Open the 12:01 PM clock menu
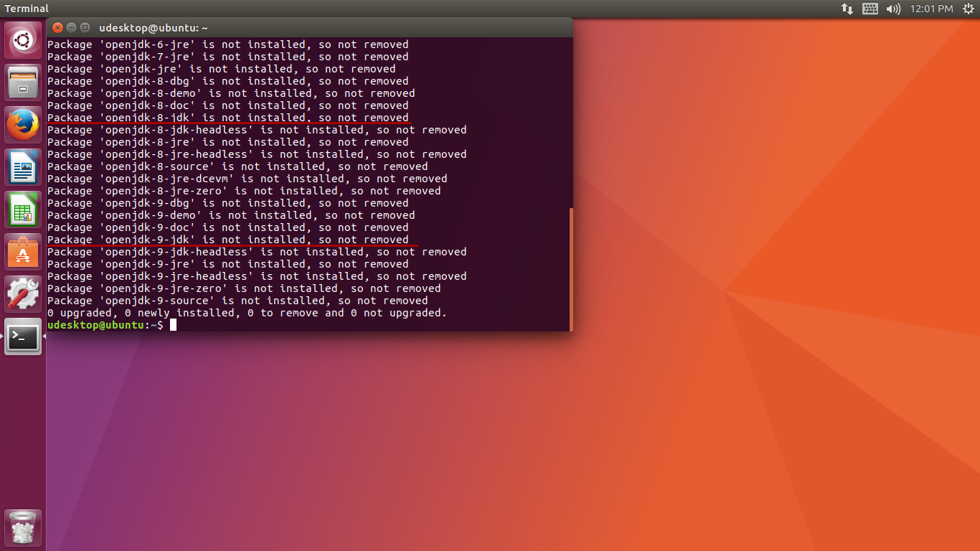This screenshot has width=980, height=551. click(x=931, y=9)
